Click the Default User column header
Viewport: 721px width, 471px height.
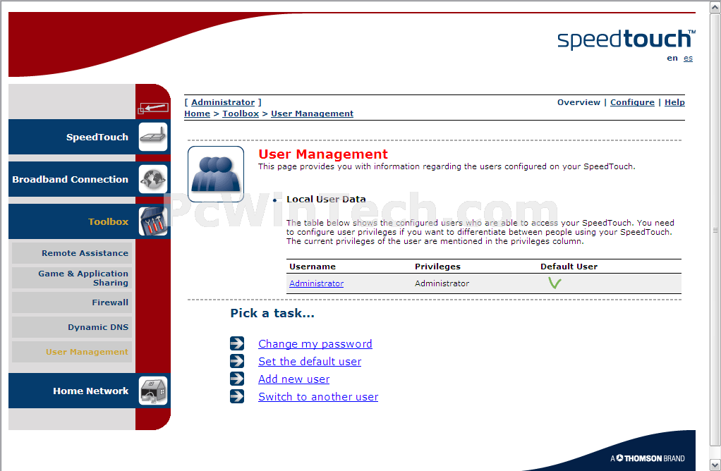coord(569,267)
